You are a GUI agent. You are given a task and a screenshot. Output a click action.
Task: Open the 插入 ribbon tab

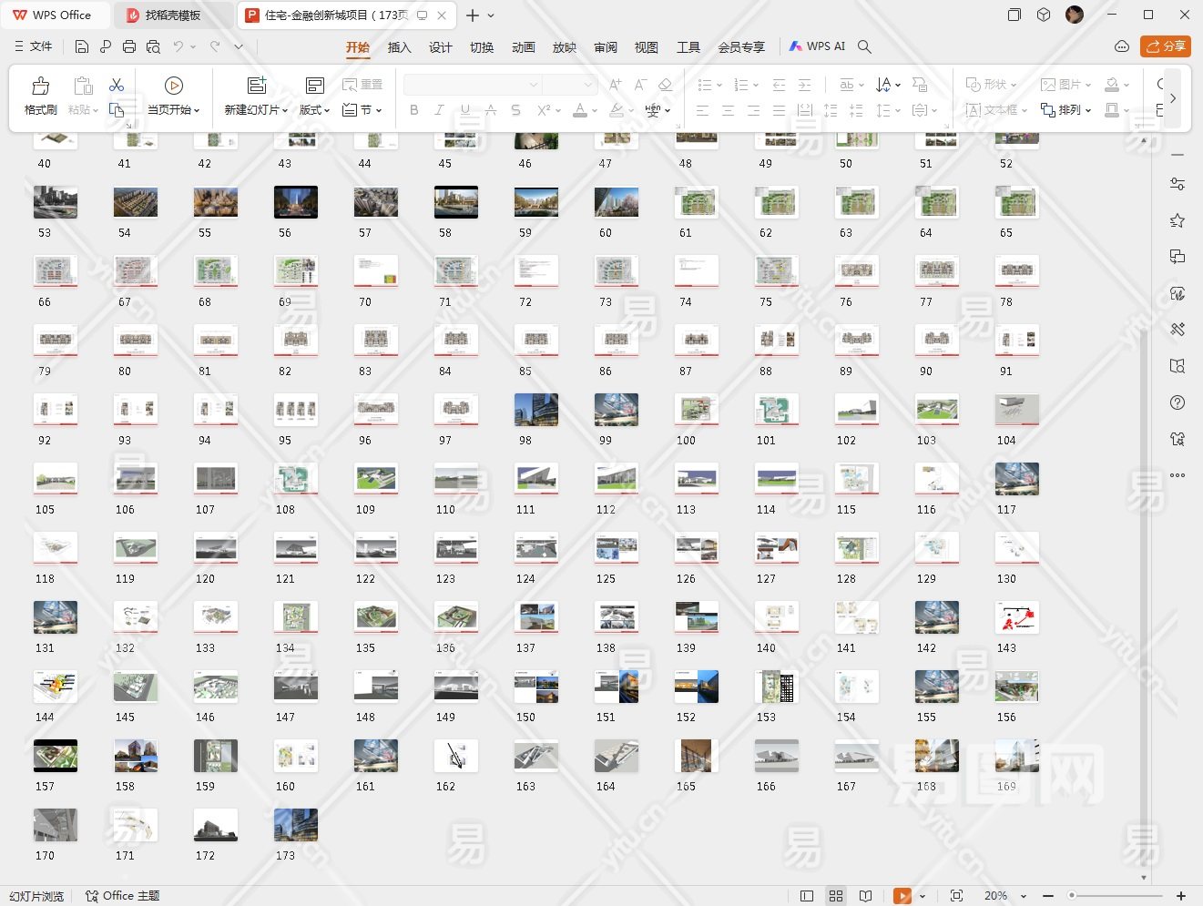[x=399, y=47]
